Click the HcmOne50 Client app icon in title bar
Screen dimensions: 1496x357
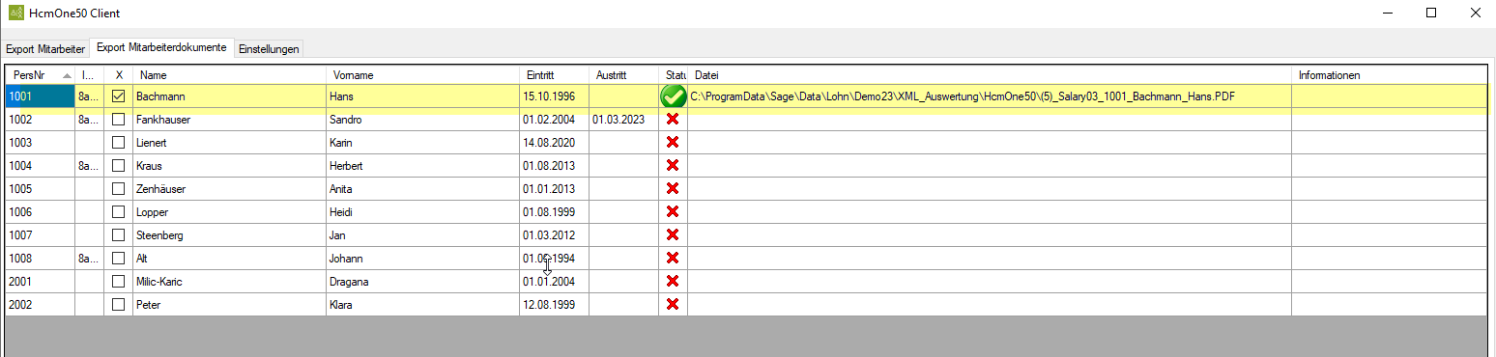tap(15, 13)
